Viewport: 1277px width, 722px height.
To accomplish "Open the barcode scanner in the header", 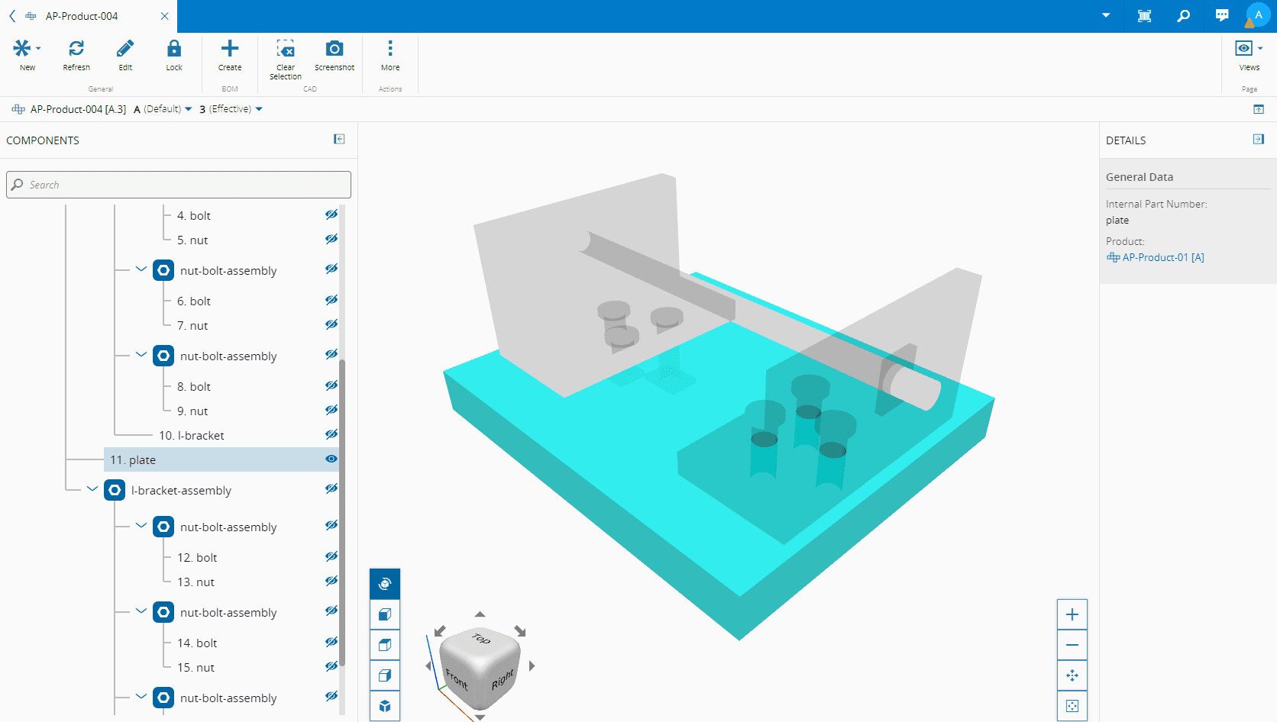I will point(1144,16).
